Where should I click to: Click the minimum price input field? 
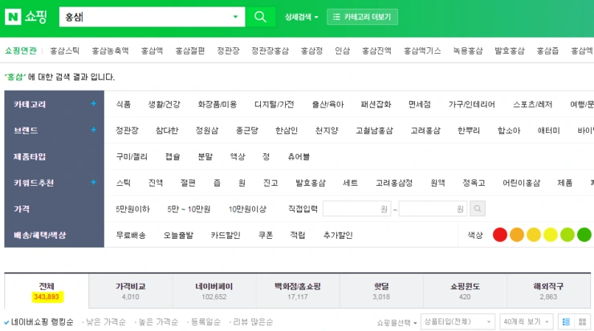[356, 208]
